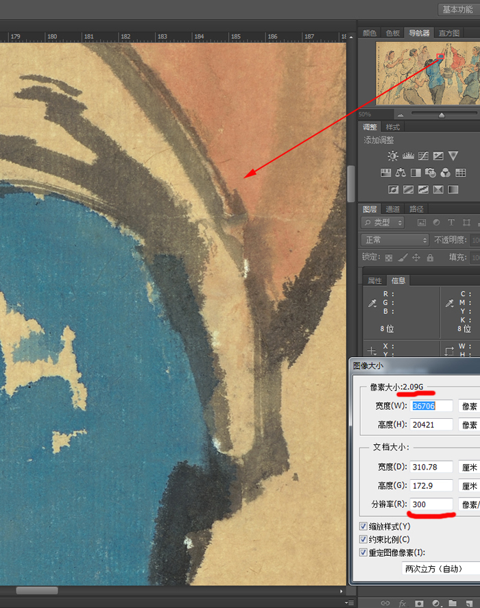Switch to the 直方图 tab
The width and height of the screenshot is (480, 608).
click(448, 33)
